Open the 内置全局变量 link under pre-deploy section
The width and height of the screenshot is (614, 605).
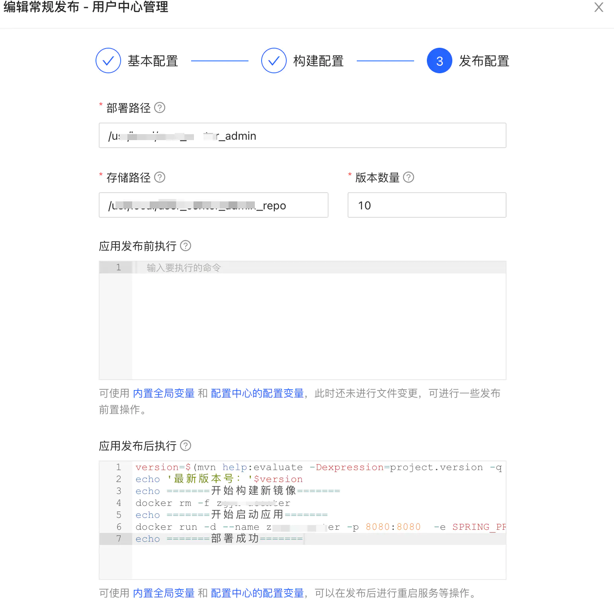(163, 393)
